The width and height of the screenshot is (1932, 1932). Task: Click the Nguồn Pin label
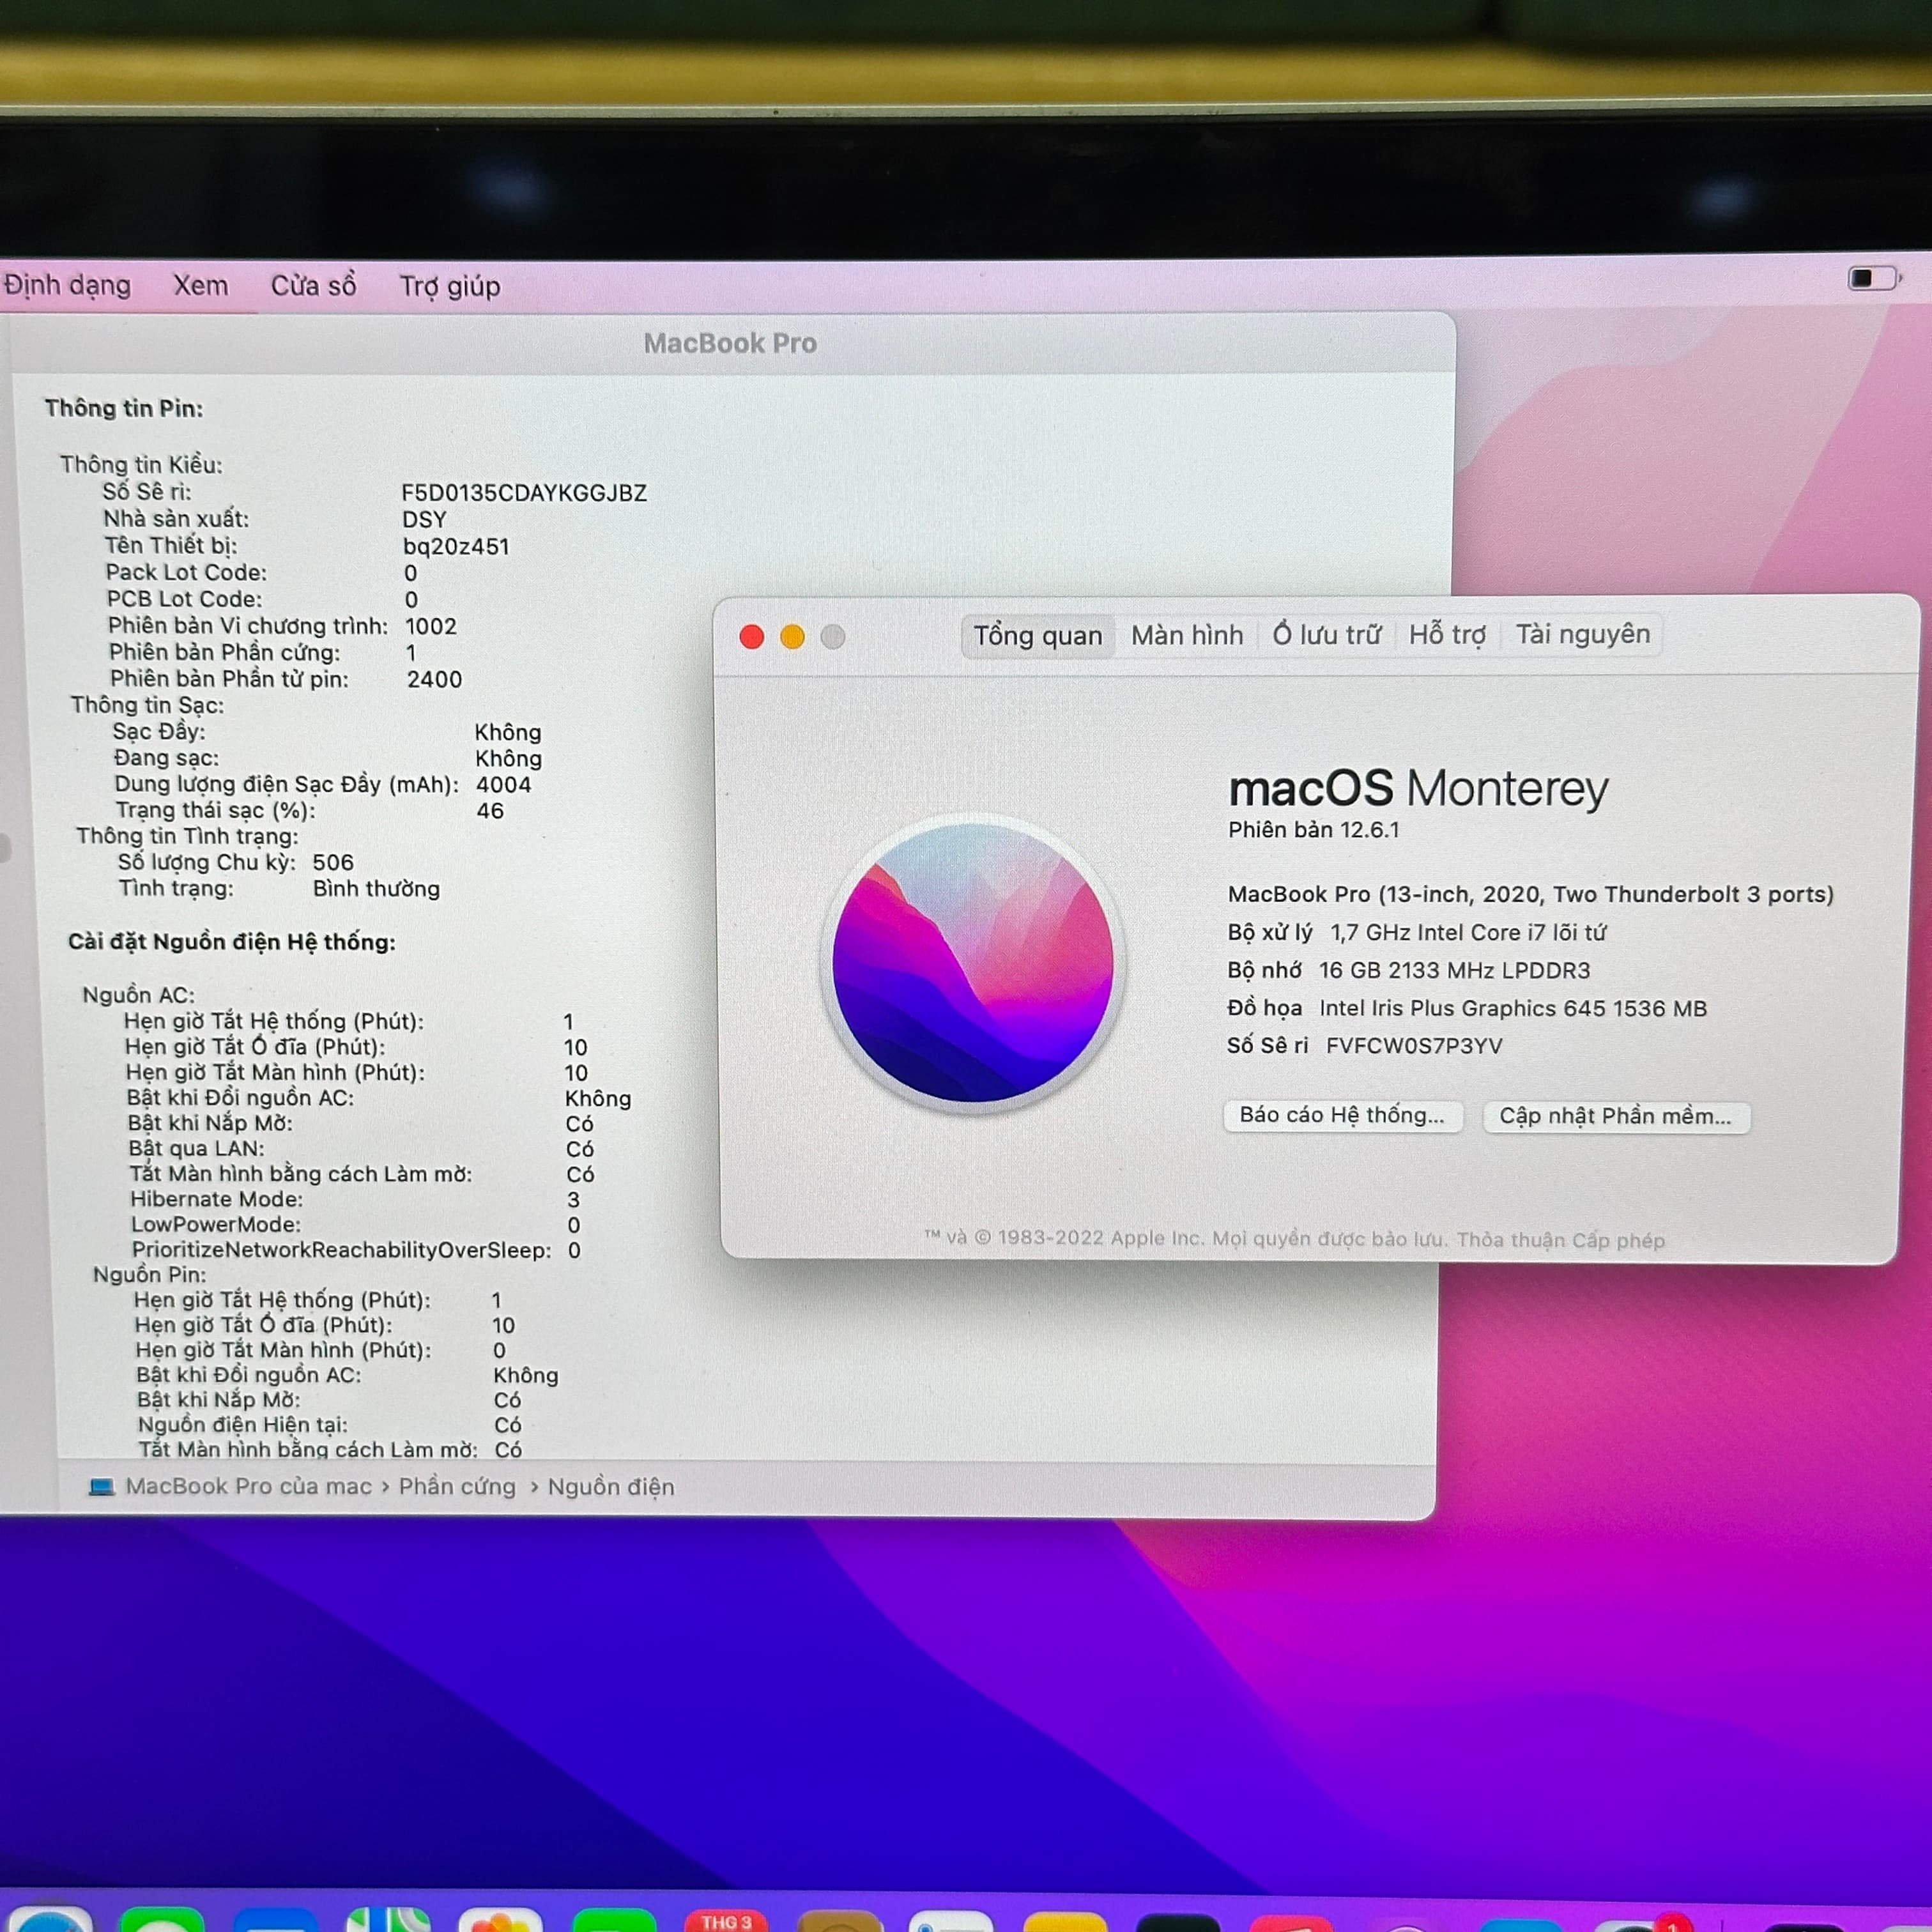pyautogui.click(x=150, y=1275)
